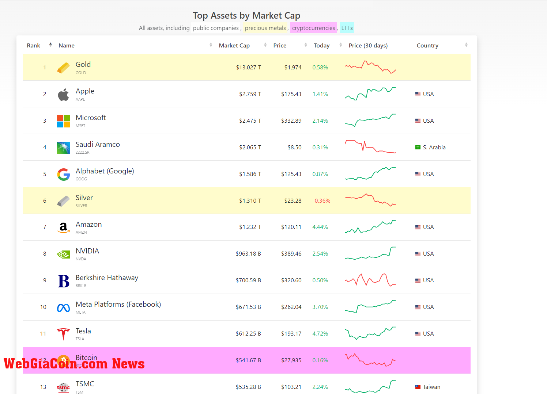Open the Apple company page
Image resolution: width=547 pixels, height=394 pixels.
[x=85, y=91]
